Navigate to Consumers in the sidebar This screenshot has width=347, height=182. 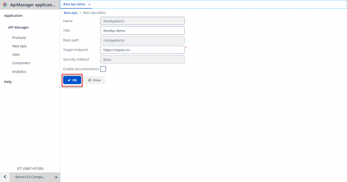pyautogui.click(x=21, y=63)
